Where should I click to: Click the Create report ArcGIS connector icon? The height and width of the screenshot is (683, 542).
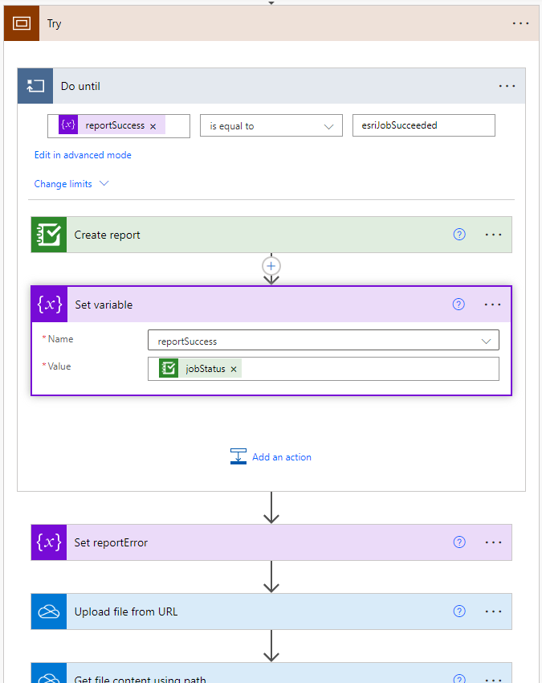[x=49, y=234]
